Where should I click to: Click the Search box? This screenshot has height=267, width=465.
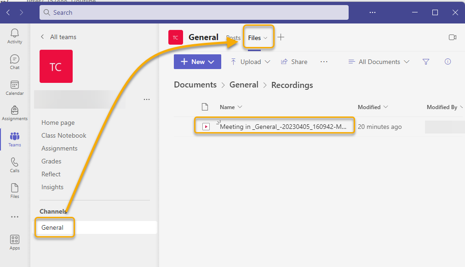[194, 12]
